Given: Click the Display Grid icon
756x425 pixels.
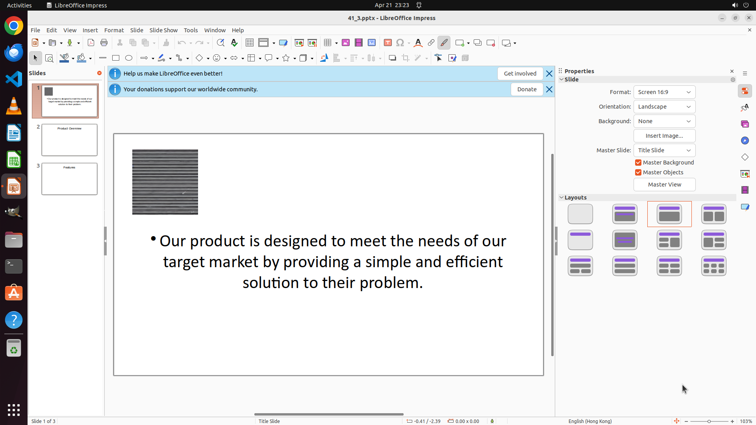Looking at the screenshot, I should 250,43.
